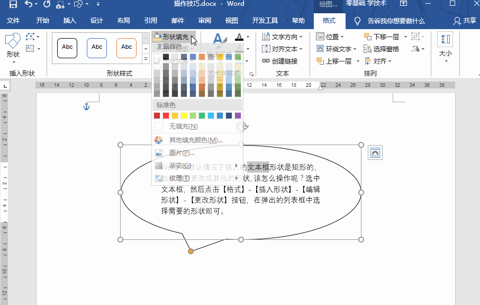
Task: Click the Save icon in quick access toolbar
Action: [x=13, y=4]
